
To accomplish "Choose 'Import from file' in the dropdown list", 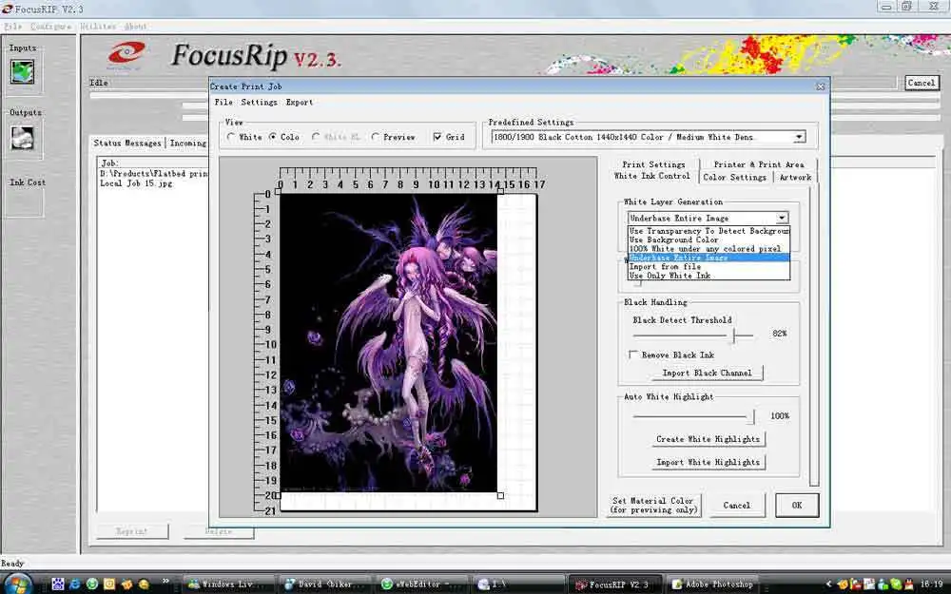I will [x=665, y=267].
